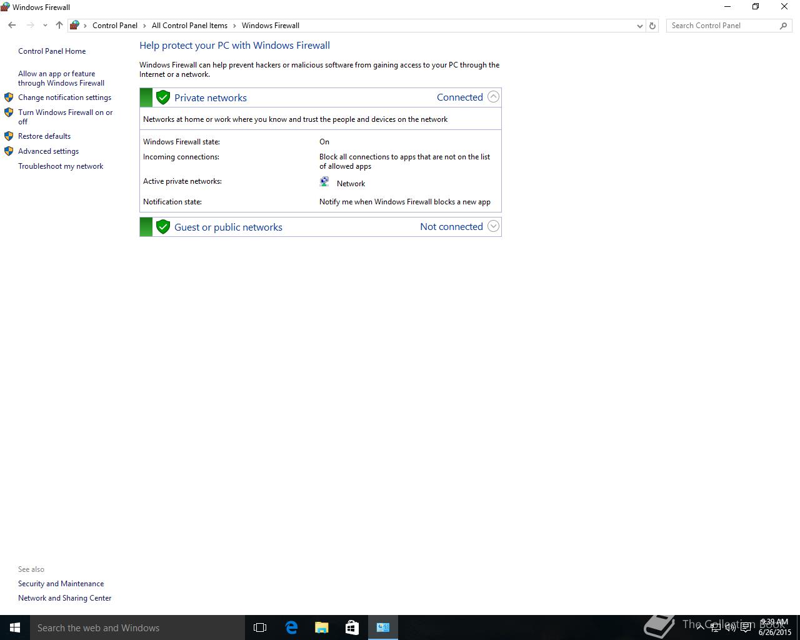Open the address bar history dropdown
This screenshot has height=640, width=800.
click(x=639, y=26)
